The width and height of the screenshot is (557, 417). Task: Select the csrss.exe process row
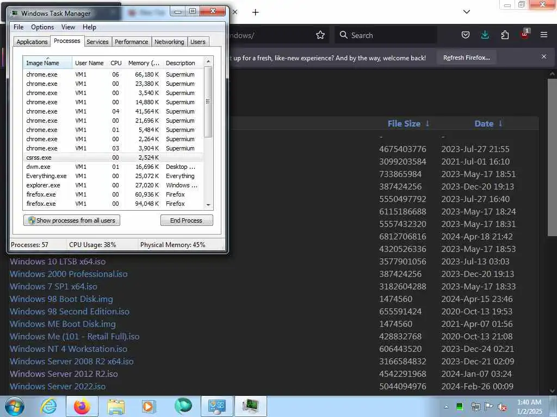click(113, 157)
